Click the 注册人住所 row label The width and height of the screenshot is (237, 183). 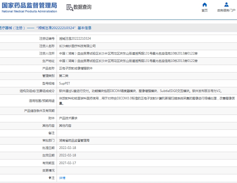pyautogui.click(x=47, y=53)
